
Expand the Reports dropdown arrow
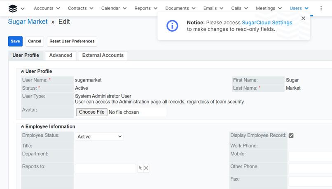tap(155, 8)
